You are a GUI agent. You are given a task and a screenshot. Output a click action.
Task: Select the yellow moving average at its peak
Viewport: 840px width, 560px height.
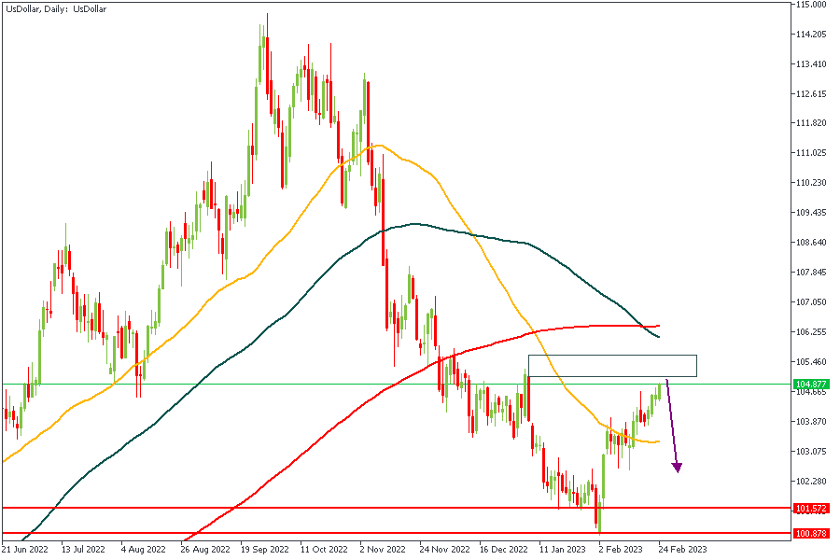click(x=375, y=146)
